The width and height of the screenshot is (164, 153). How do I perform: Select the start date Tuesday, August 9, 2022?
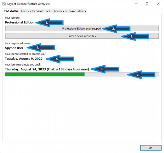coord(24,59)
